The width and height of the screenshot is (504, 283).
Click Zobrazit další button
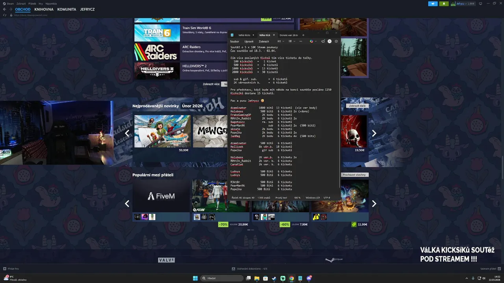[357, 106]
